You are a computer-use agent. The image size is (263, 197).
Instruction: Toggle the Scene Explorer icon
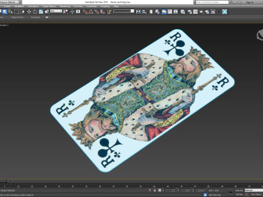click(x=151, y=11)
